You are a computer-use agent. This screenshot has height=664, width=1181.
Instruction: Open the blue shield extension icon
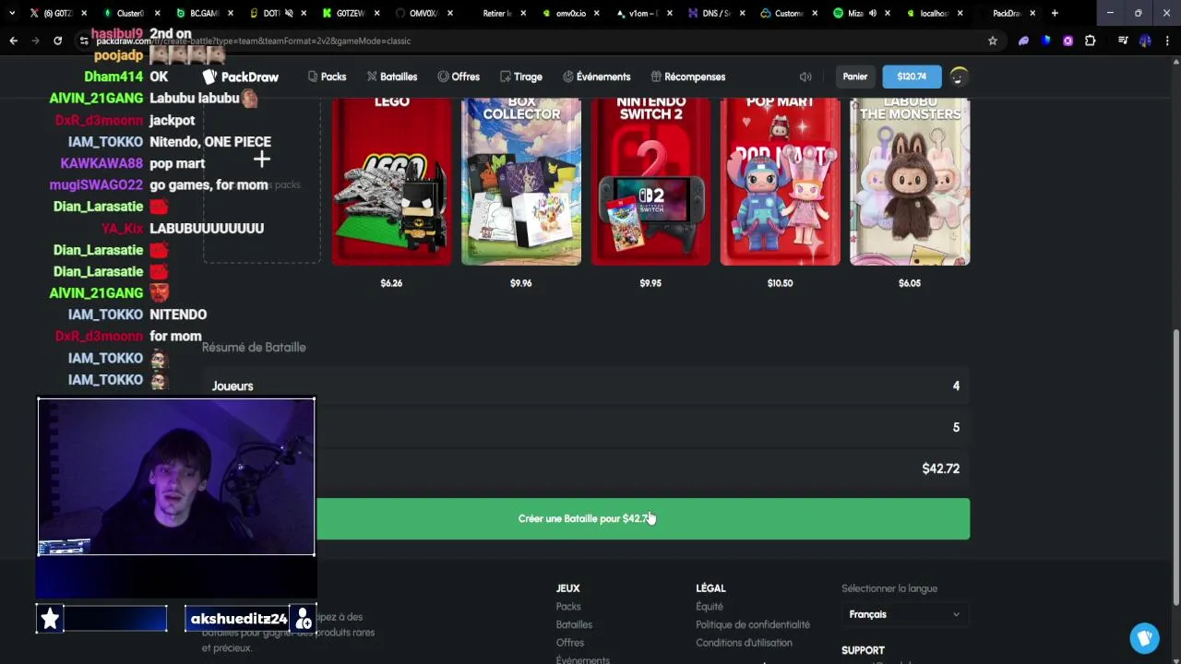point(1045,41)
